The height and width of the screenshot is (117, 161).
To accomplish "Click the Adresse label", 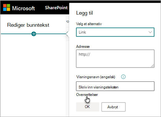I will click(83, 47).
